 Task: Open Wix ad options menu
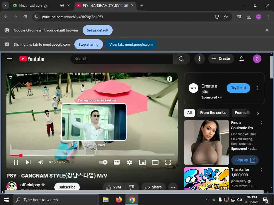(x=257, y=88)
